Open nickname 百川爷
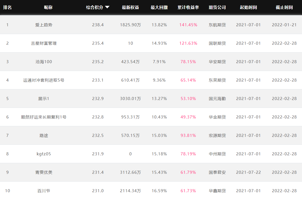The width and height of the screenshot is (302, 197). (44, 191)
